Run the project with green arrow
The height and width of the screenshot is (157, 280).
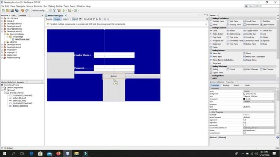64,10
